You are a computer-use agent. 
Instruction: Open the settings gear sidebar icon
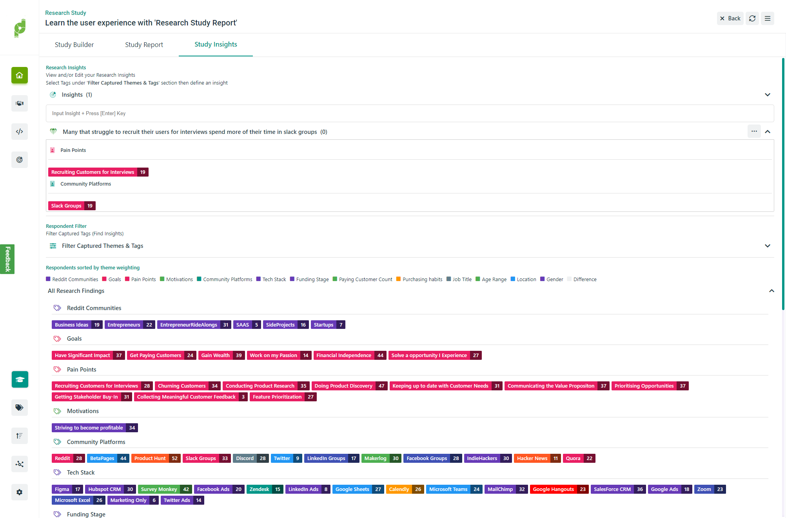click(x=20, y=492)
